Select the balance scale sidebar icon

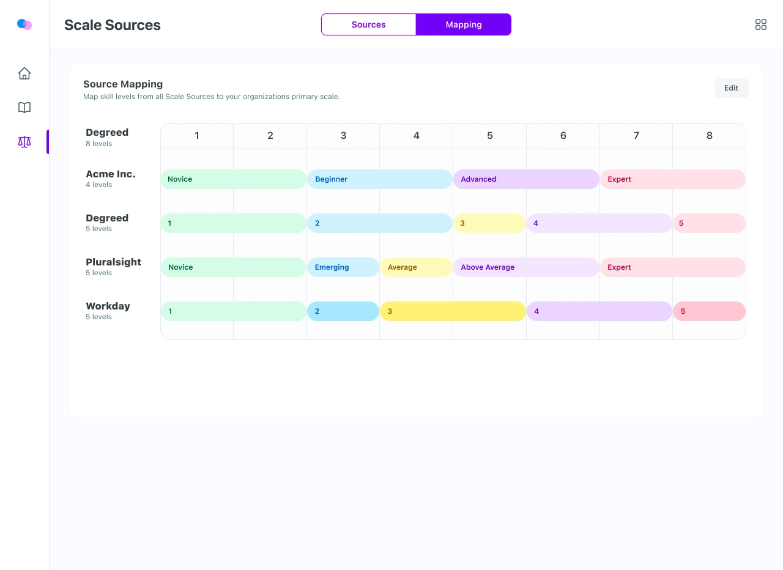24,142
